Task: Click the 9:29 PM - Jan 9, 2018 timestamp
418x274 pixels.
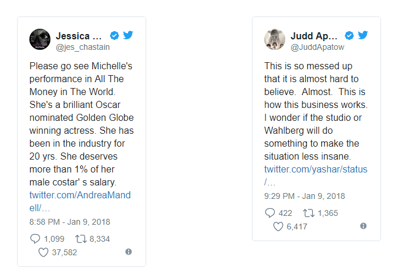Action: [305, 196]
